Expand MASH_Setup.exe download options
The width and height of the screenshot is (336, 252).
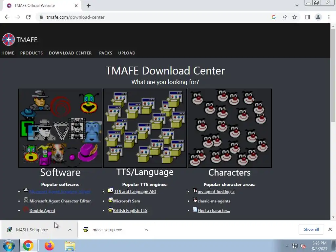click(70, 230)
